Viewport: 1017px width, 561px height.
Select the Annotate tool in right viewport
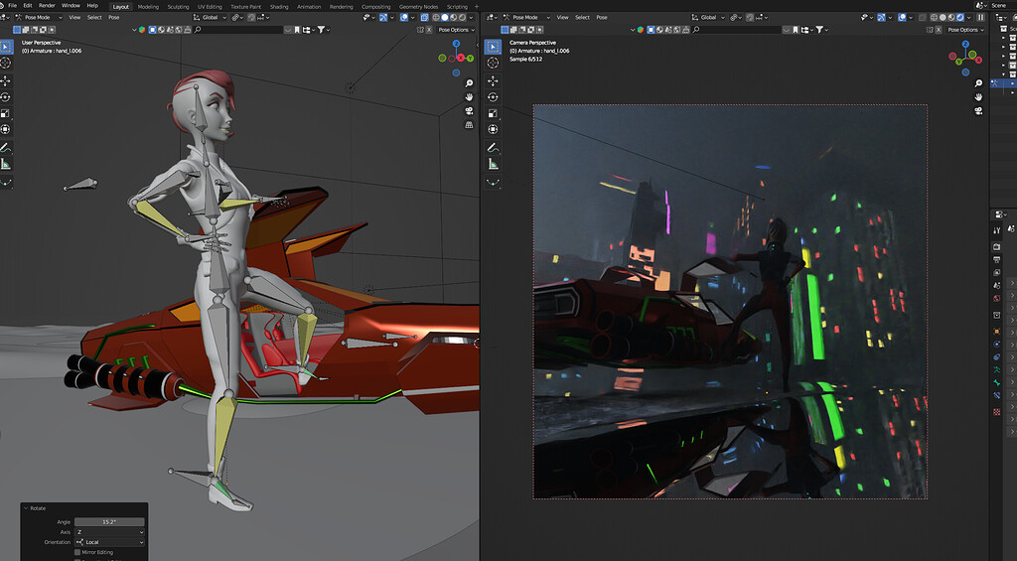[493, 148]
